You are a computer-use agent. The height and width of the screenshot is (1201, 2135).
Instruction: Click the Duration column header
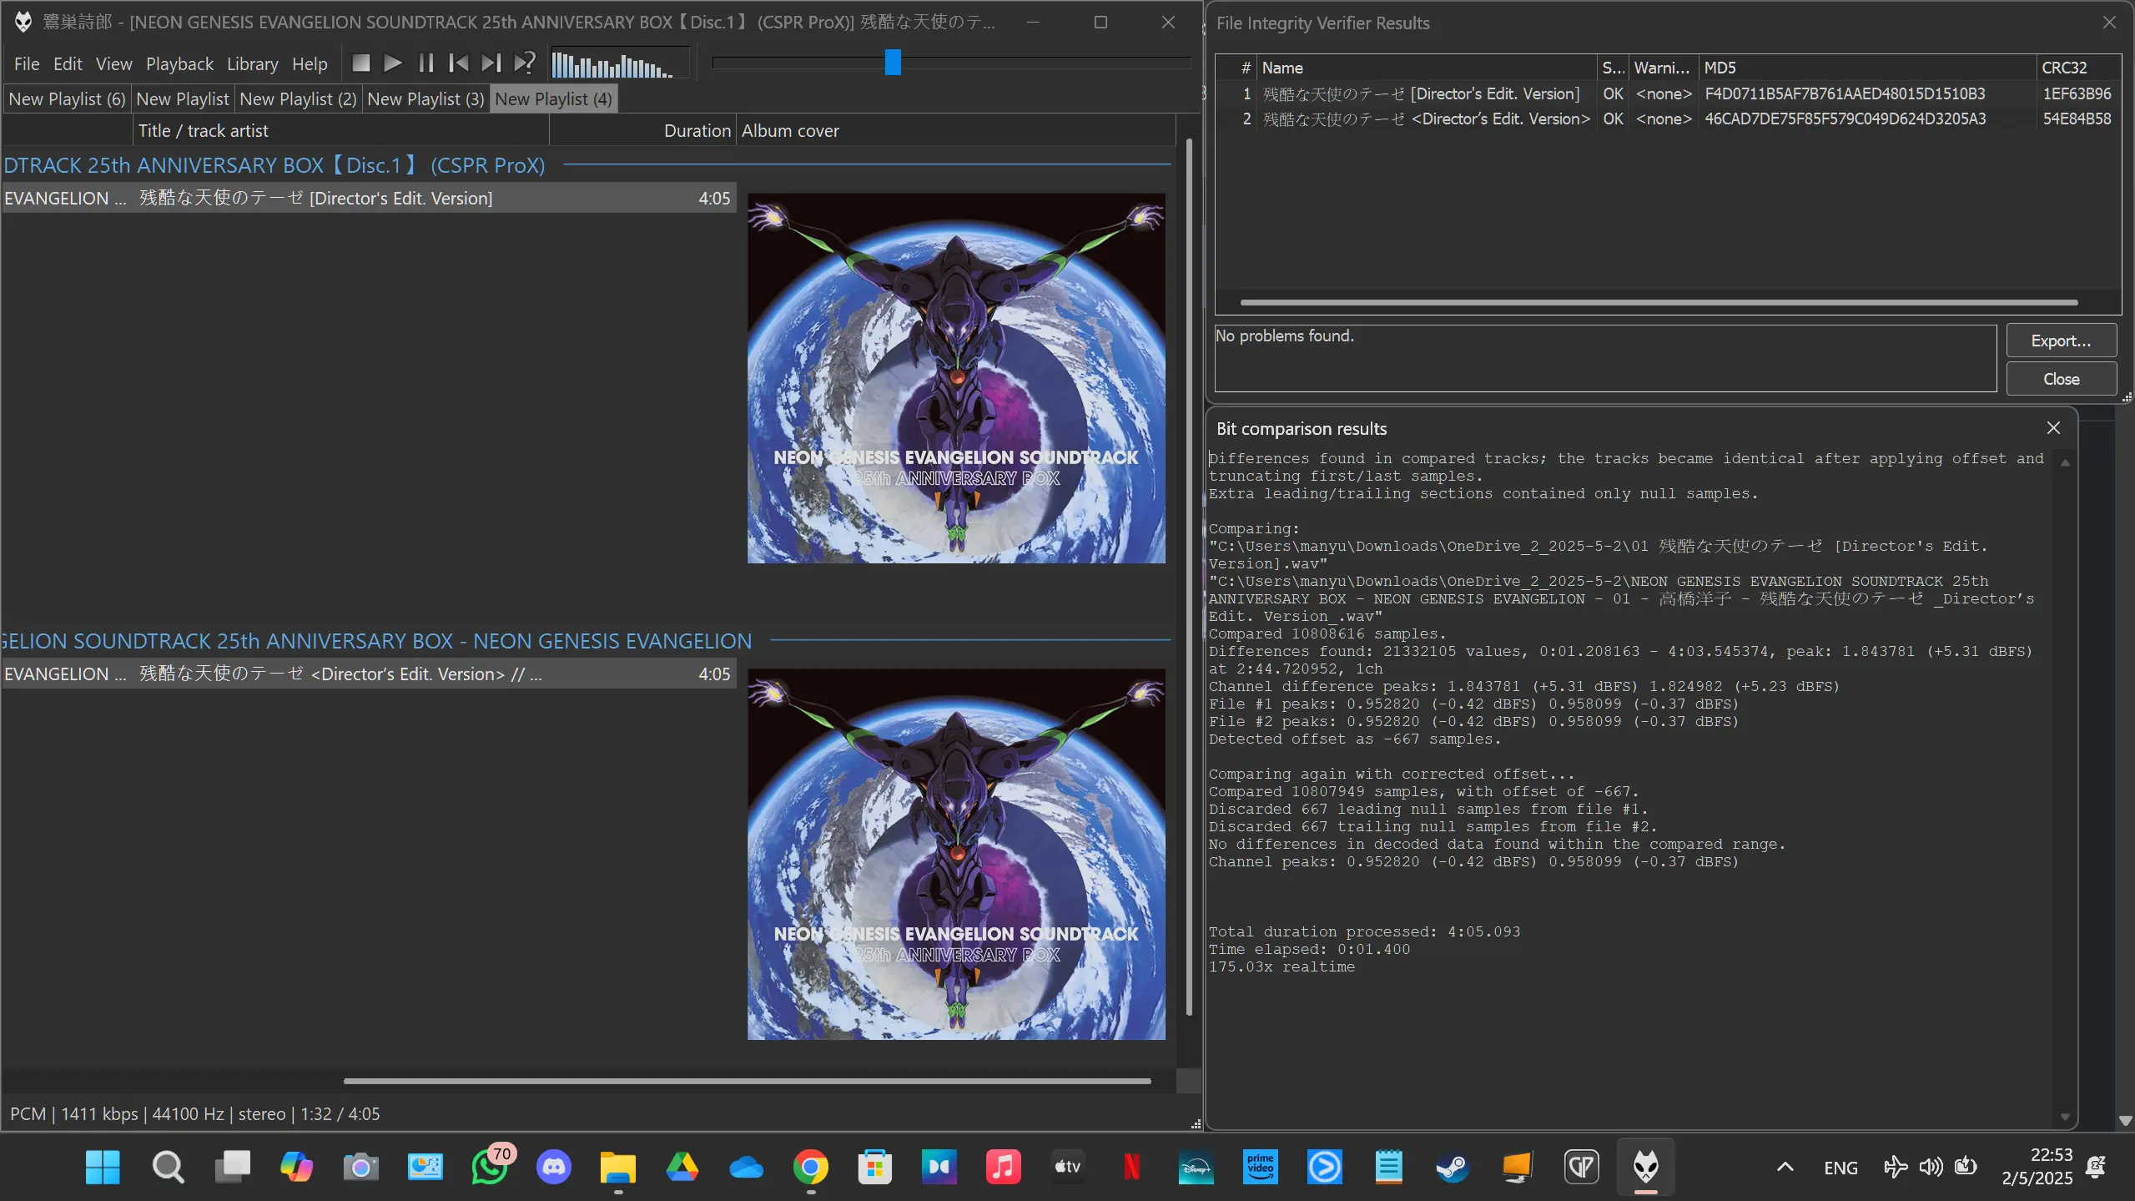click(642, 131)
